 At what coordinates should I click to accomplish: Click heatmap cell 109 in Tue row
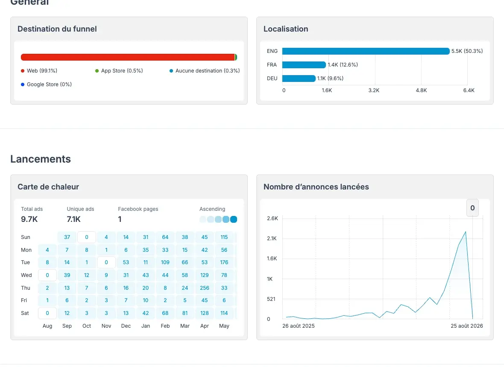coord(165,262)
